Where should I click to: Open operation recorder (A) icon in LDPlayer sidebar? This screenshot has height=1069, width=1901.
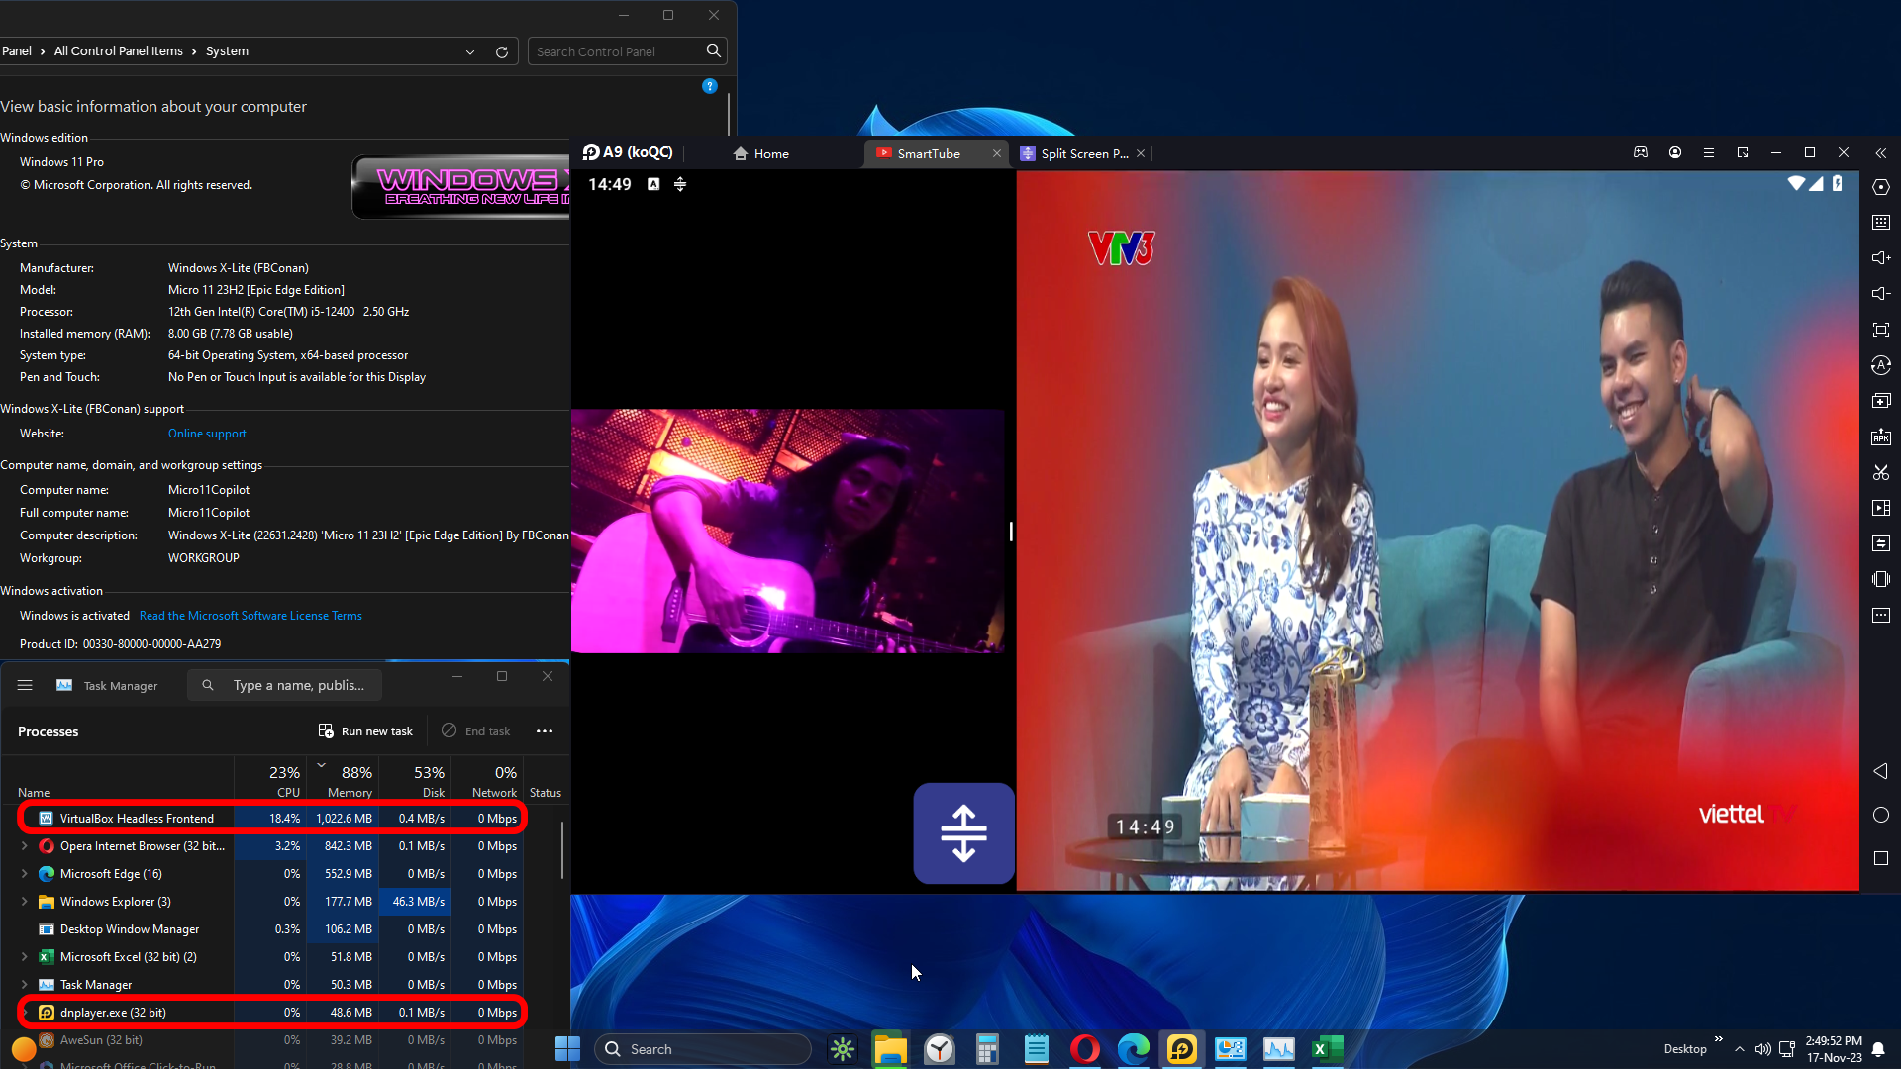pos(1881,365)
